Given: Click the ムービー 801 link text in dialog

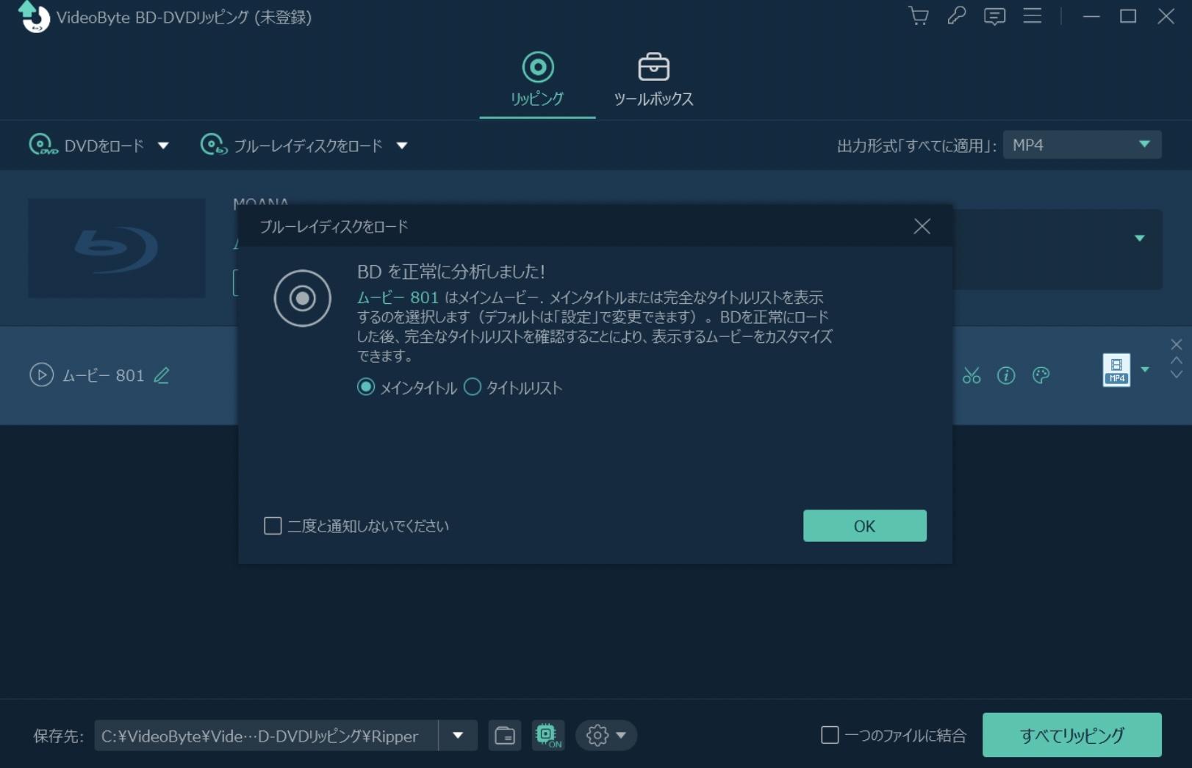Looking at the screenshot, I should [x=398, y=297].
